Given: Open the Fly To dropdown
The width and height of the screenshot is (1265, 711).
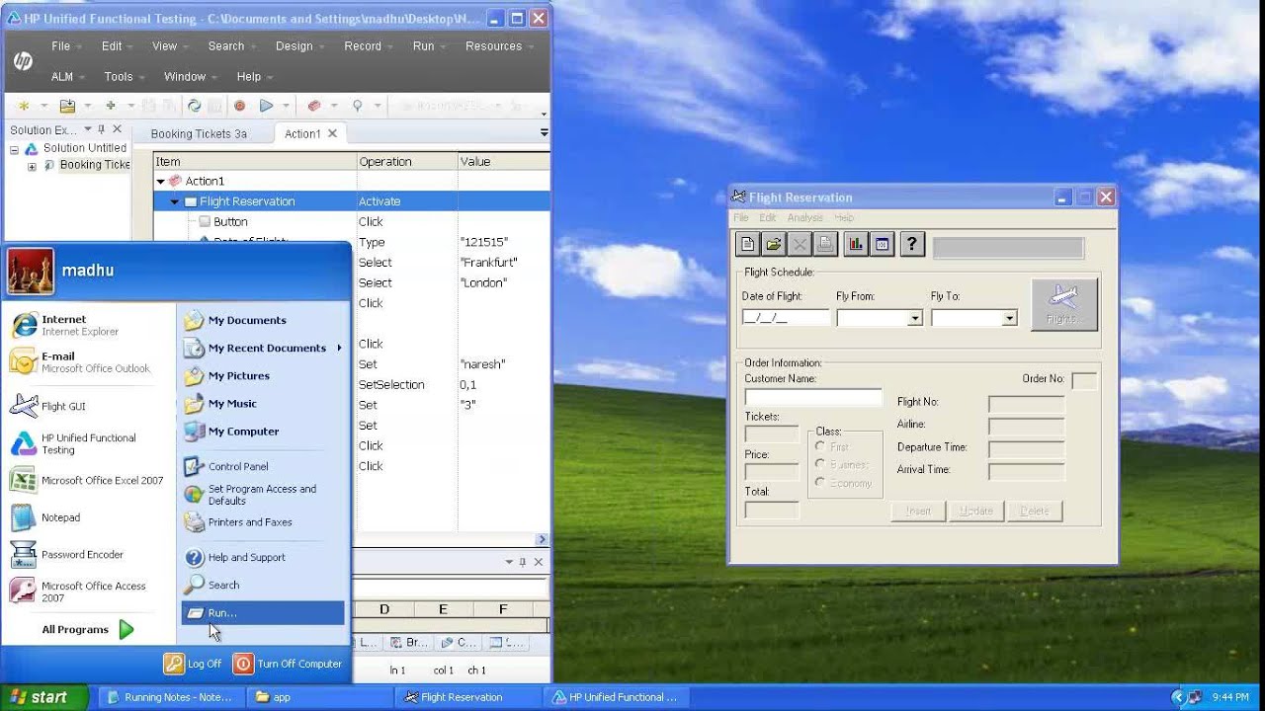Looking at the screenshot, I should [1009, 318].
